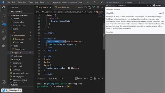Expand the cli-examples folder
This screenshot has width=165, height=93.
pos(18,22)
